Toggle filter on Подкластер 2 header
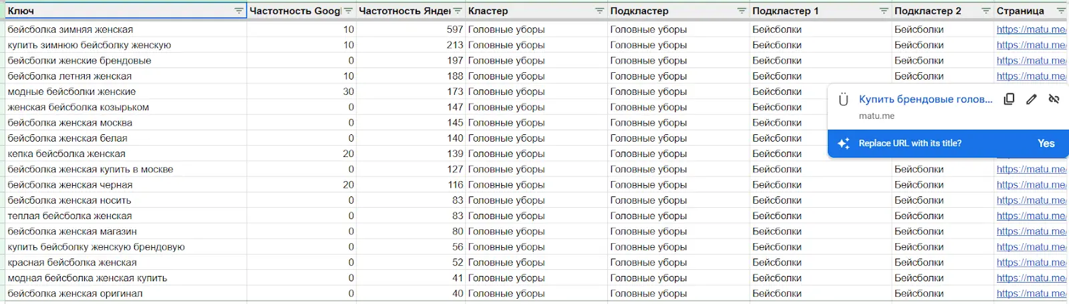This screenshot has height=304, width=1069. [985, 11]
